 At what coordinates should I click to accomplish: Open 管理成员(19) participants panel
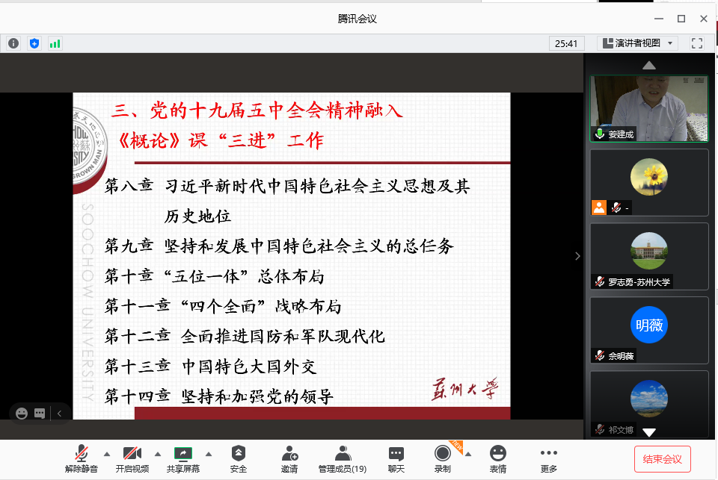click(343, 458)
